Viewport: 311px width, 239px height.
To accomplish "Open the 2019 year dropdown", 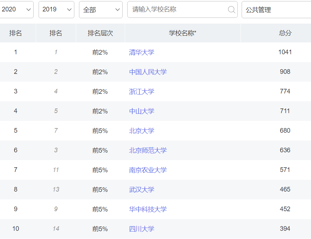I will point(56,10).
